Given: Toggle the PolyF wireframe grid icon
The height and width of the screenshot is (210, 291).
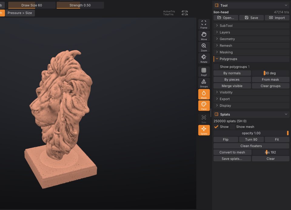Looking at the screenshot, I should (x=204, y=72).
